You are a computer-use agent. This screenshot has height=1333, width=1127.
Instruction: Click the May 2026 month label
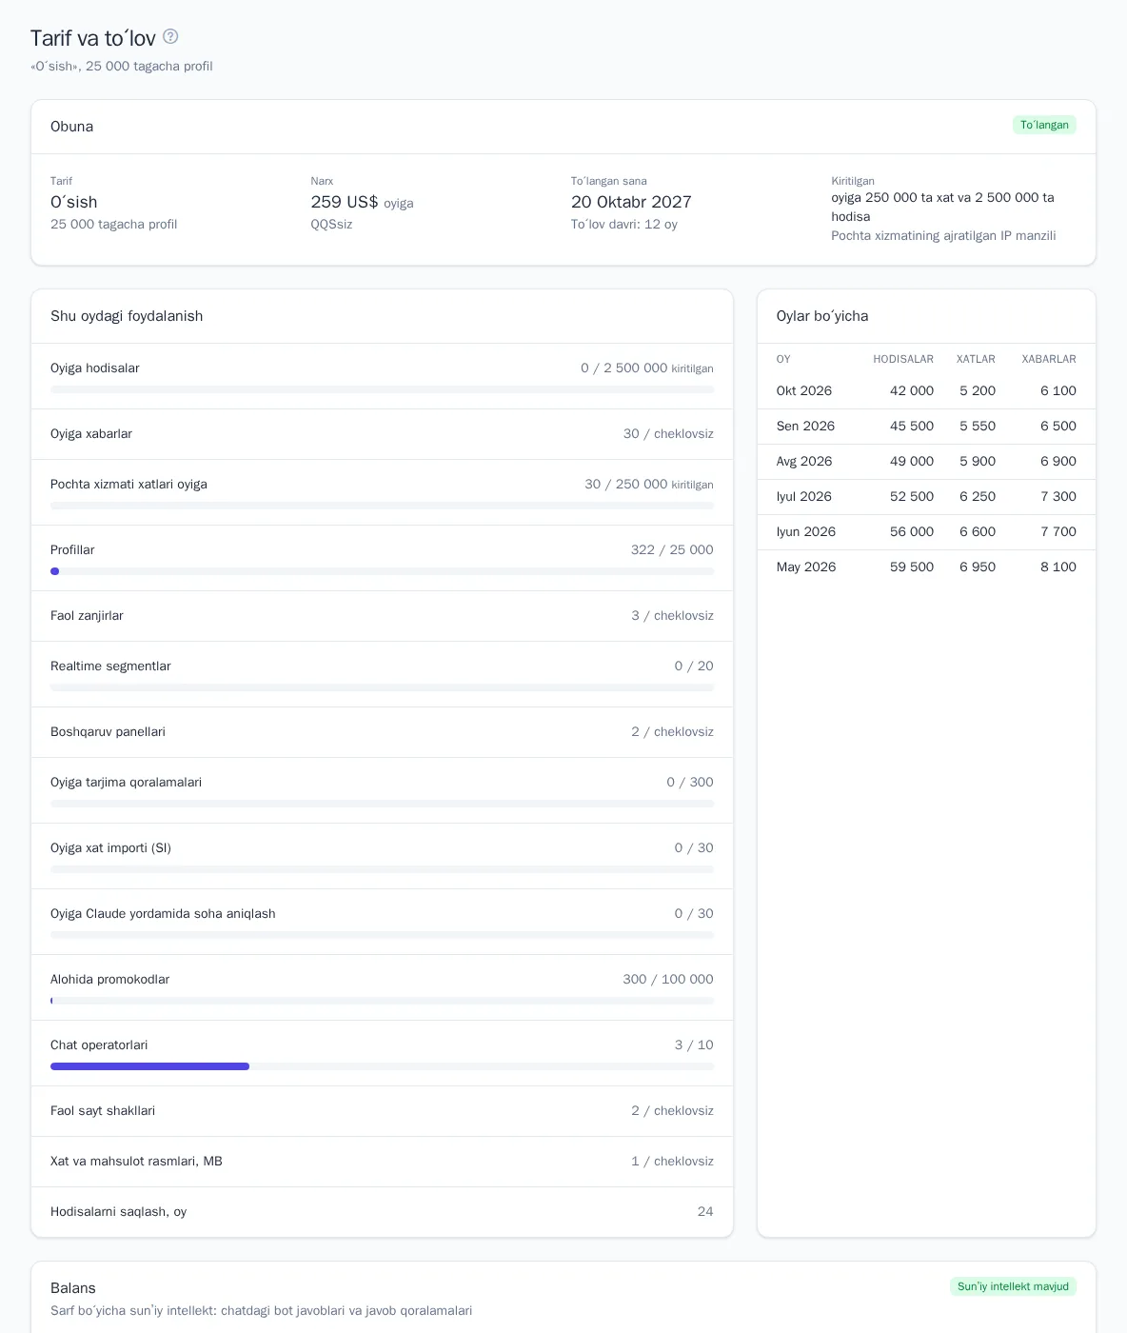click(x=806, y=567)
